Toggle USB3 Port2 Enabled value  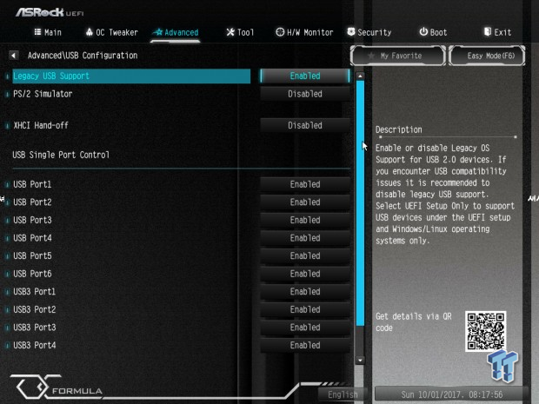tap(305, 309)
